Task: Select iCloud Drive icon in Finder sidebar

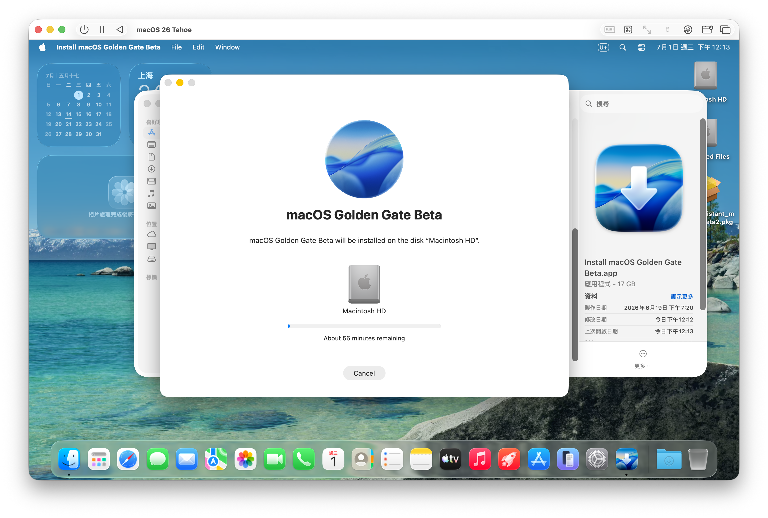Action: (x=151, y=235)
